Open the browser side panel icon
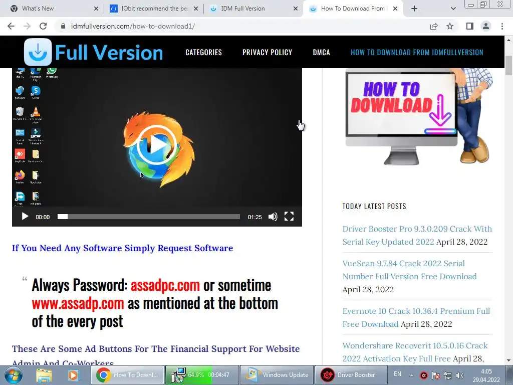 (470, 26)
